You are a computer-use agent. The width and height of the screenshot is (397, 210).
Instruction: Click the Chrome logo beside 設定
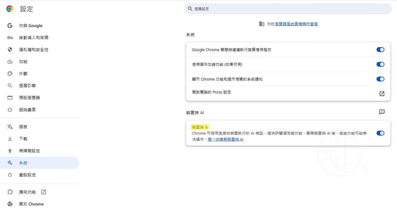click(x=10, y=9)
